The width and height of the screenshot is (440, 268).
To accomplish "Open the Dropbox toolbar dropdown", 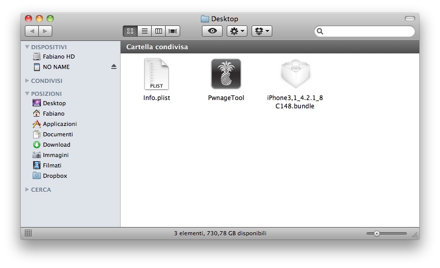I will [261, 31].
